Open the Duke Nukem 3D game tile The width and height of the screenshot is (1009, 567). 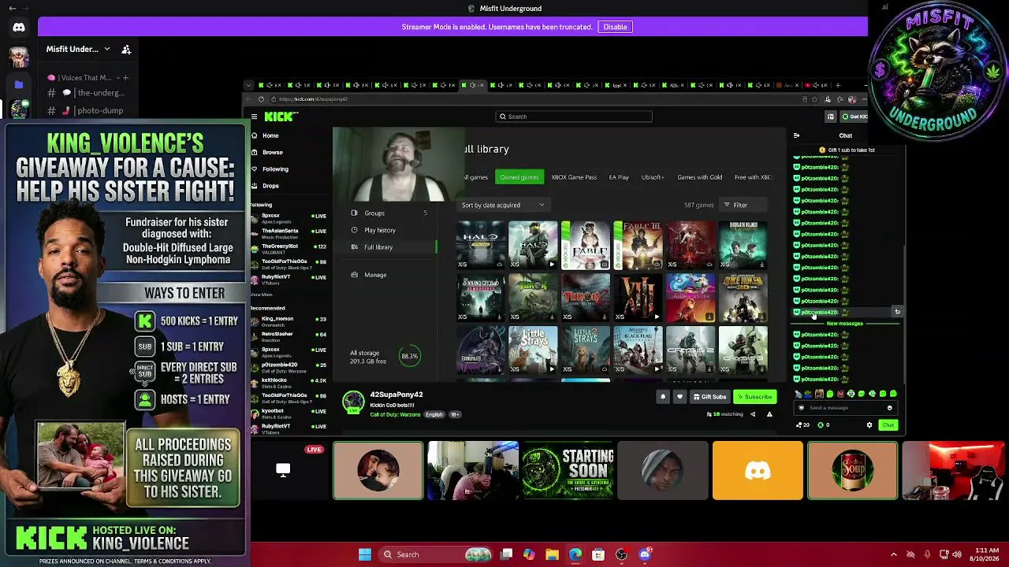743,298
